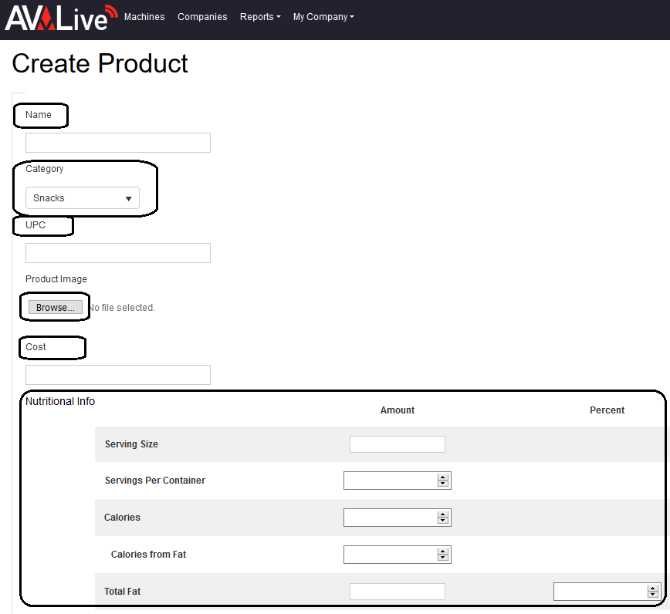Image resolution: width=670 pixels, height=614 pixels.
Task: Click the AVA Live logo
Action: tap(58, 17)
